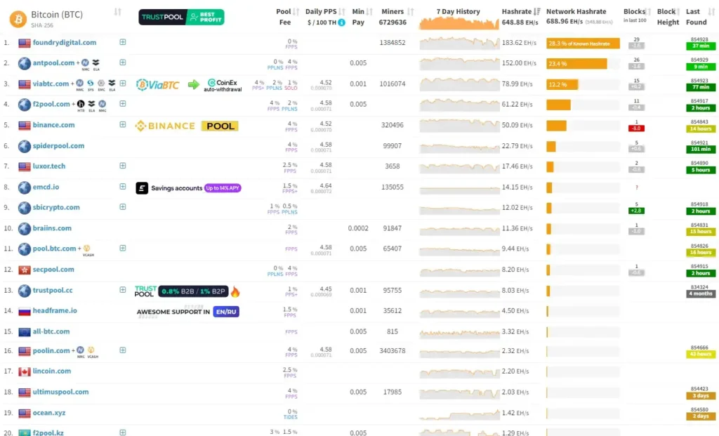This screenshot has height=436, width=719.
Task: Expand the antpool.com row
Action: (x=122, y=62)
